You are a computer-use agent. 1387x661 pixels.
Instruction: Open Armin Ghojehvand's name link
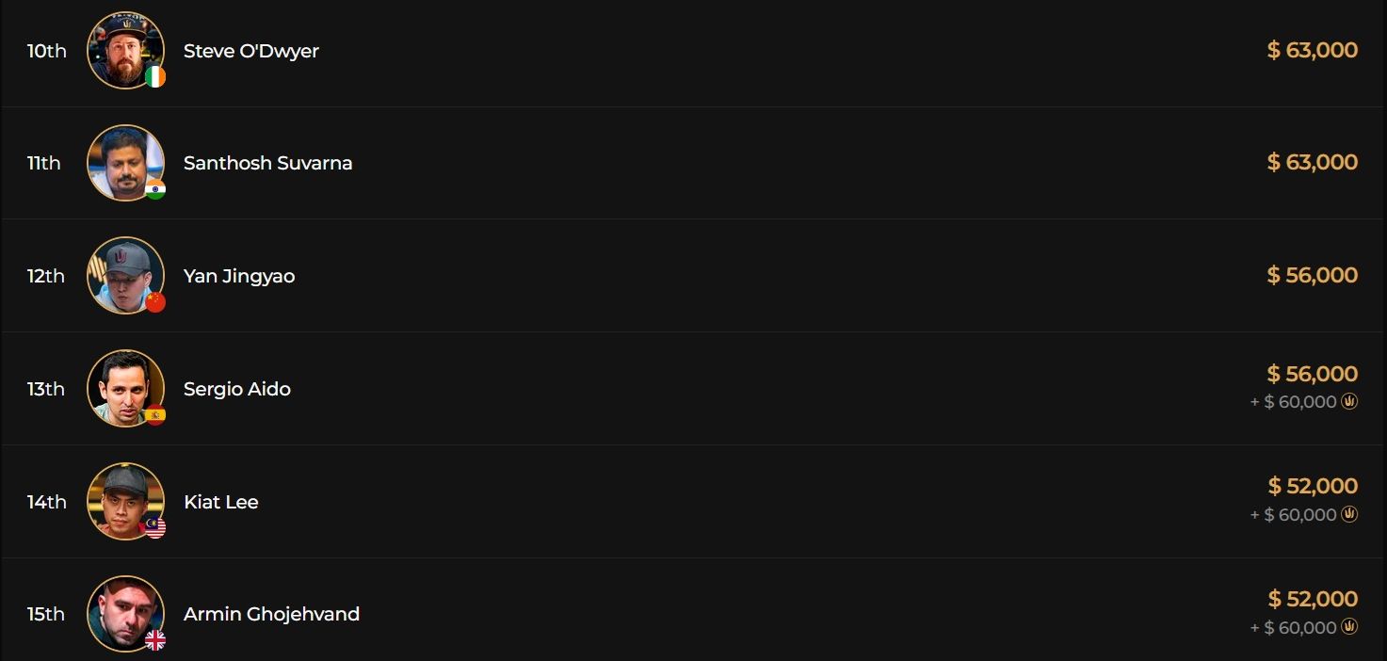tap(272, 614)
